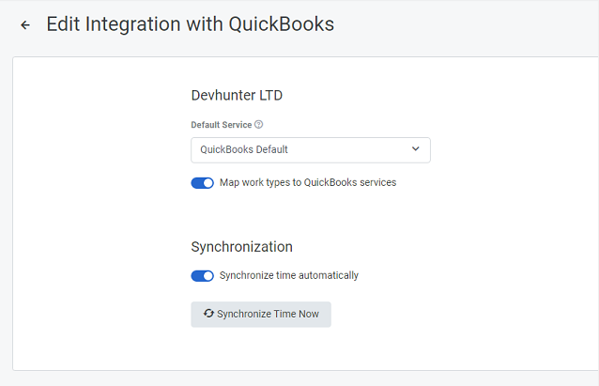Toggle Map work types to QuickBooks services
The height and width of the screenshot is (386, 599).
203,183
